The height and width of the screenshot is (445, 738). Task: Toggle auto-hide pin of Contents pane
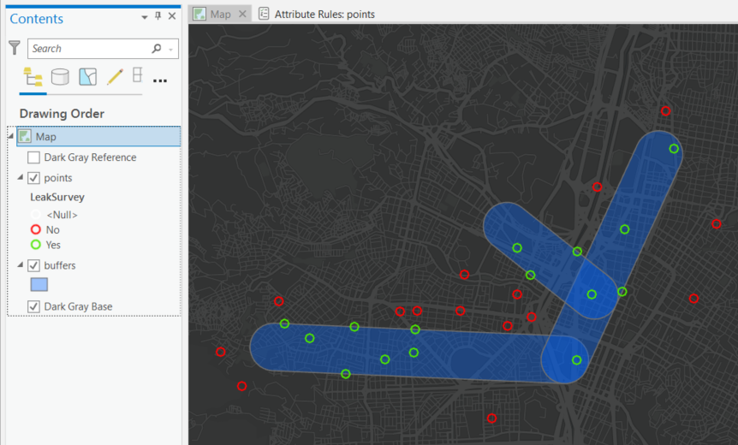coord(158,16)
